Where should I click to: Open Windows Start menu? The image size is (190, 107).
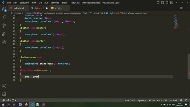[x=3, y=105]
